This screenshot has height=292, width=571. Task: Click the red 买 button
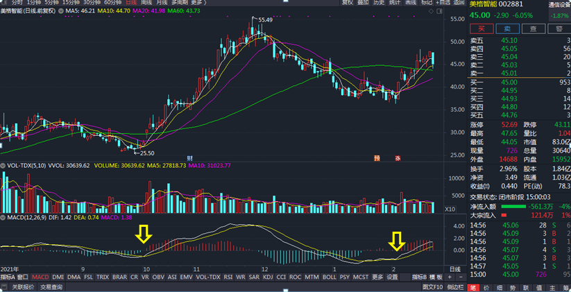pyautogui.click(x=481, y=28)
